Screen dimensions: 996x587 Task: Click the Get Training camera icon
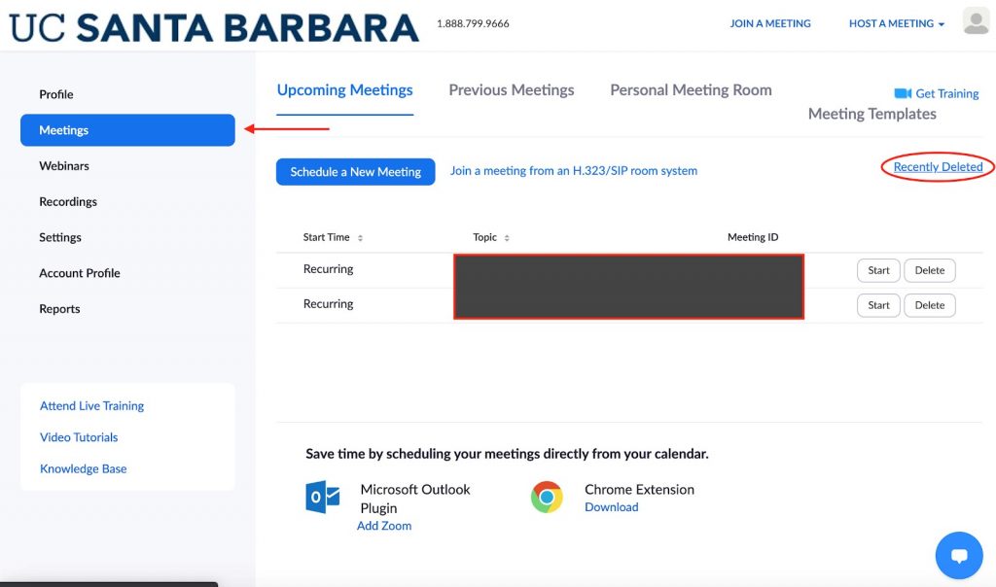coord(903,93)
